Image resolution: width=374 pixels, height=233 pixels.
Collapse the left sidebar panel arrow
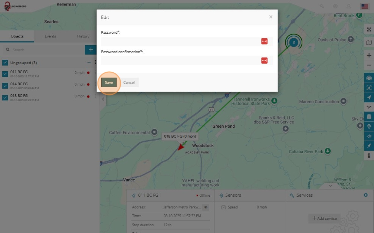pyautogui.click(x=103, y=99)
